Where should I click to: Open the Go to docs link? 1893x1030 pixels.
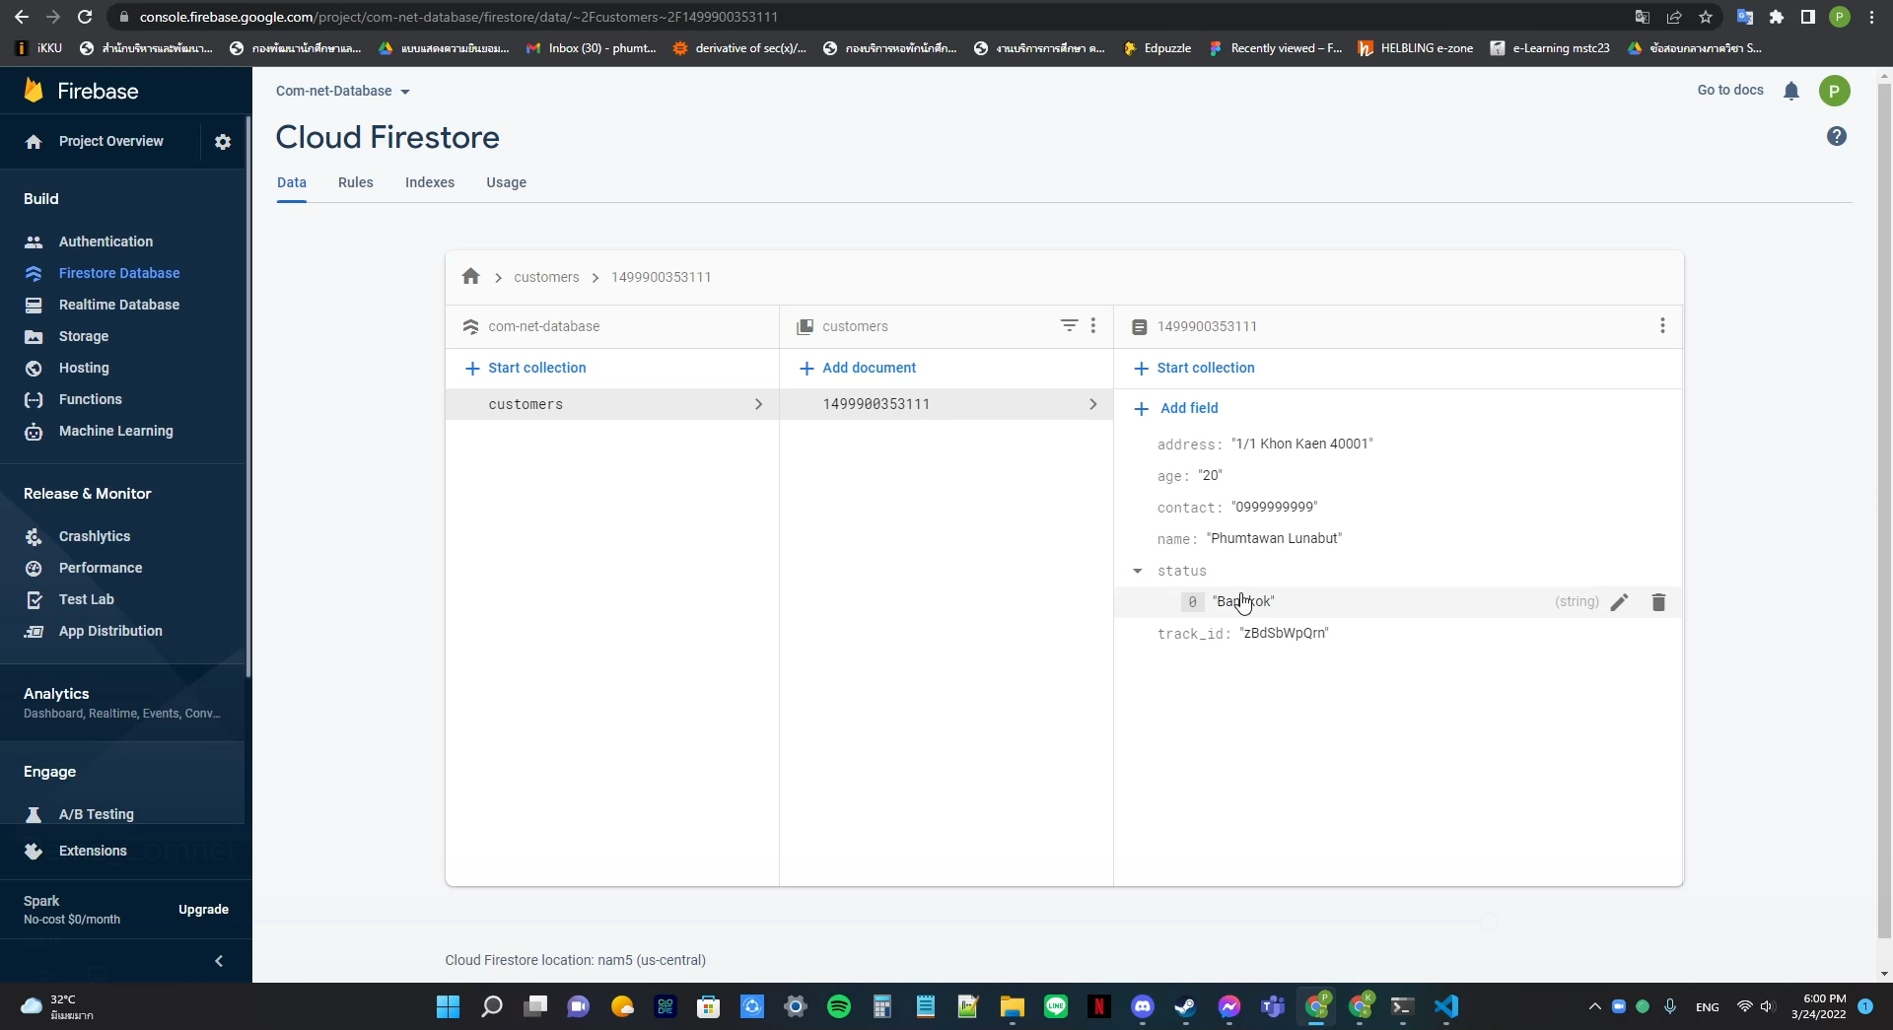click(x=1730, y=91)
